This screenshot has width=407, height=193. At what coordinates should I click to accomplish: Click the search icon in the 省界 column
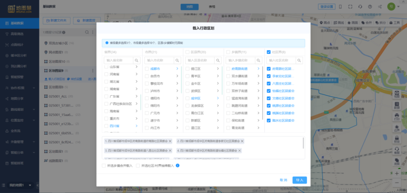136,60
